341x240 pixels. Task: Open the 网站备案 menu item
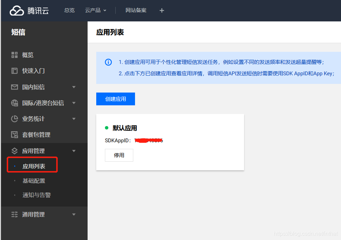click(136, 10)
